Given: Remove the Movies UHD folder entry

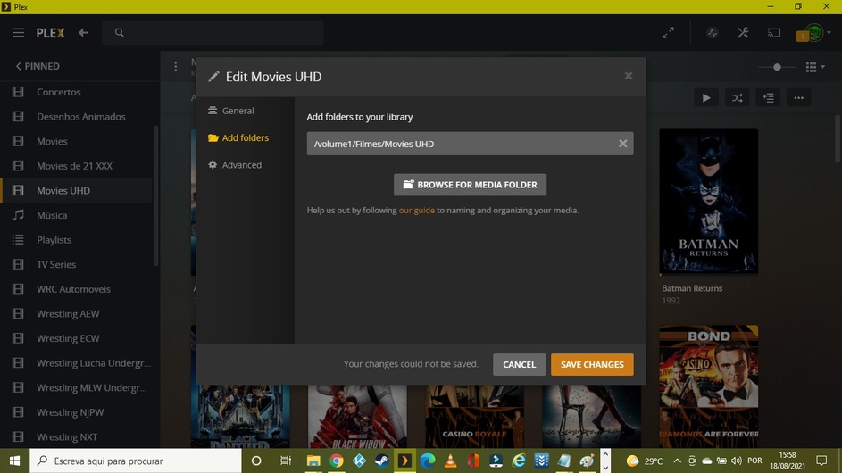Looking at the screenshot, I should [x=623, y=144].
